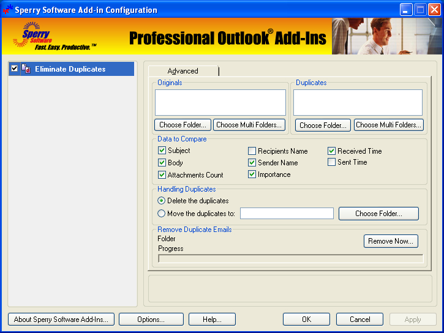Screen dimensions: 444x333
Task: Click the Data to Compare group label
Action: [x=182, y=139]
